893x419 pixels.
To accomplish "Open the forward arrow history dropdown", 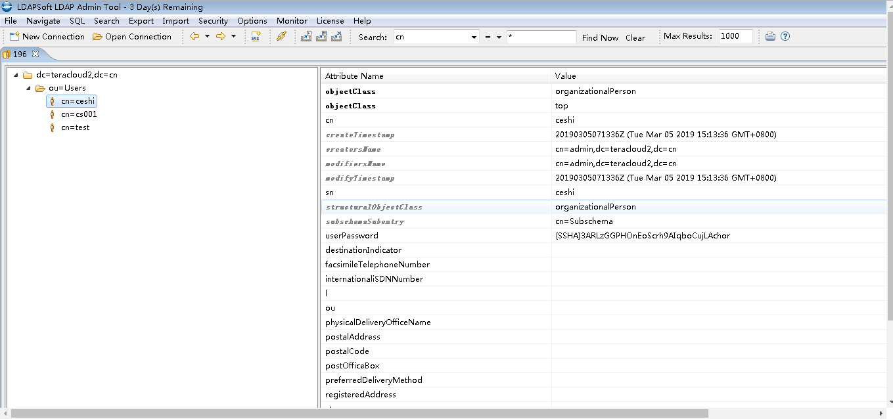I will coord(233,37).
